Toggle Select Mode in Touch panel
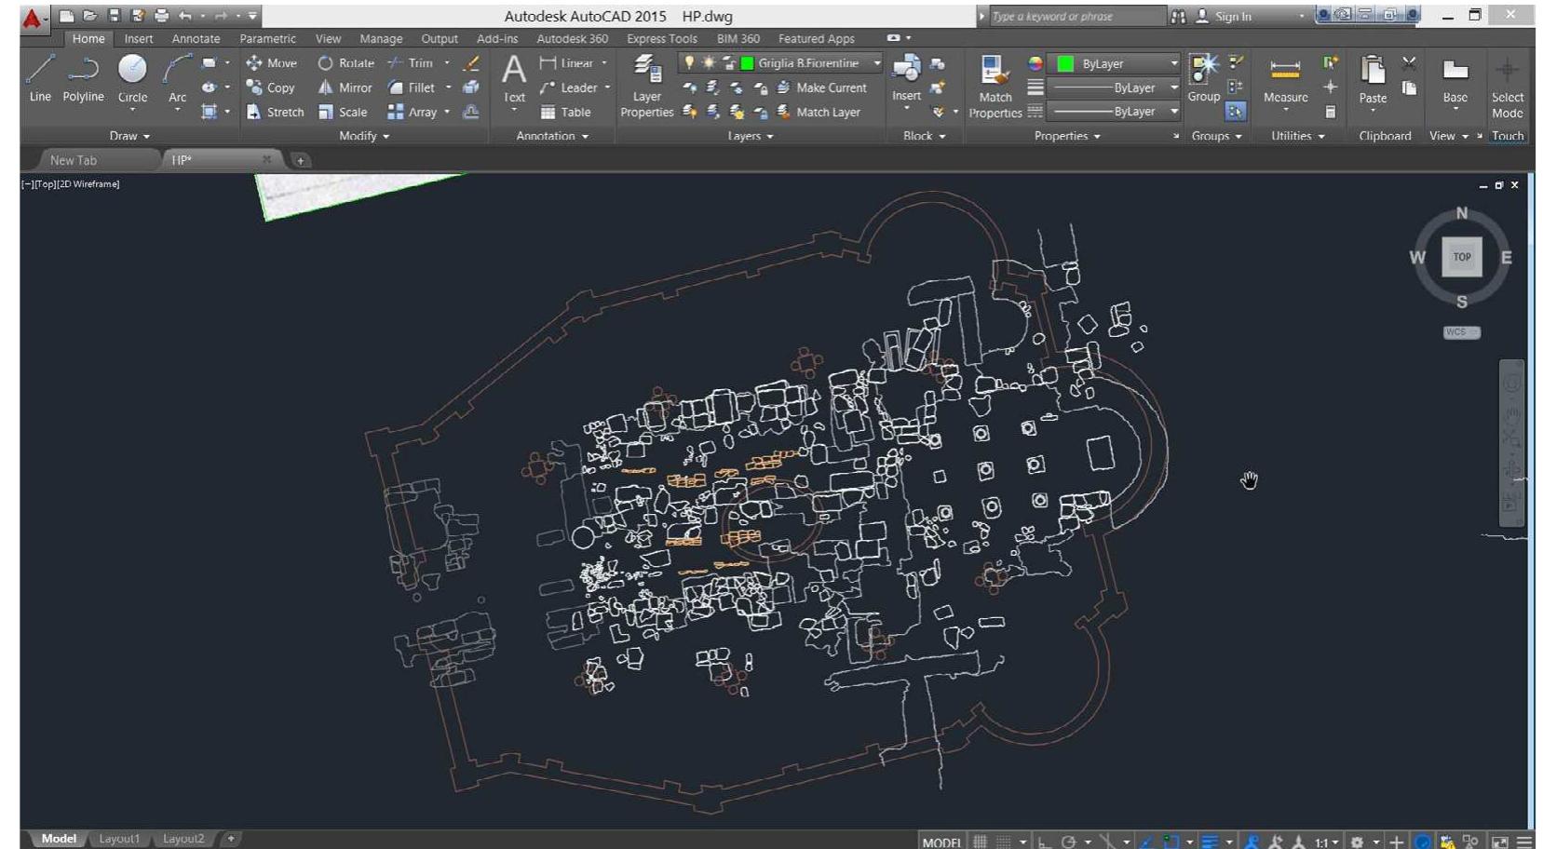The image size is (1543, 849). tap(1507, 87)
